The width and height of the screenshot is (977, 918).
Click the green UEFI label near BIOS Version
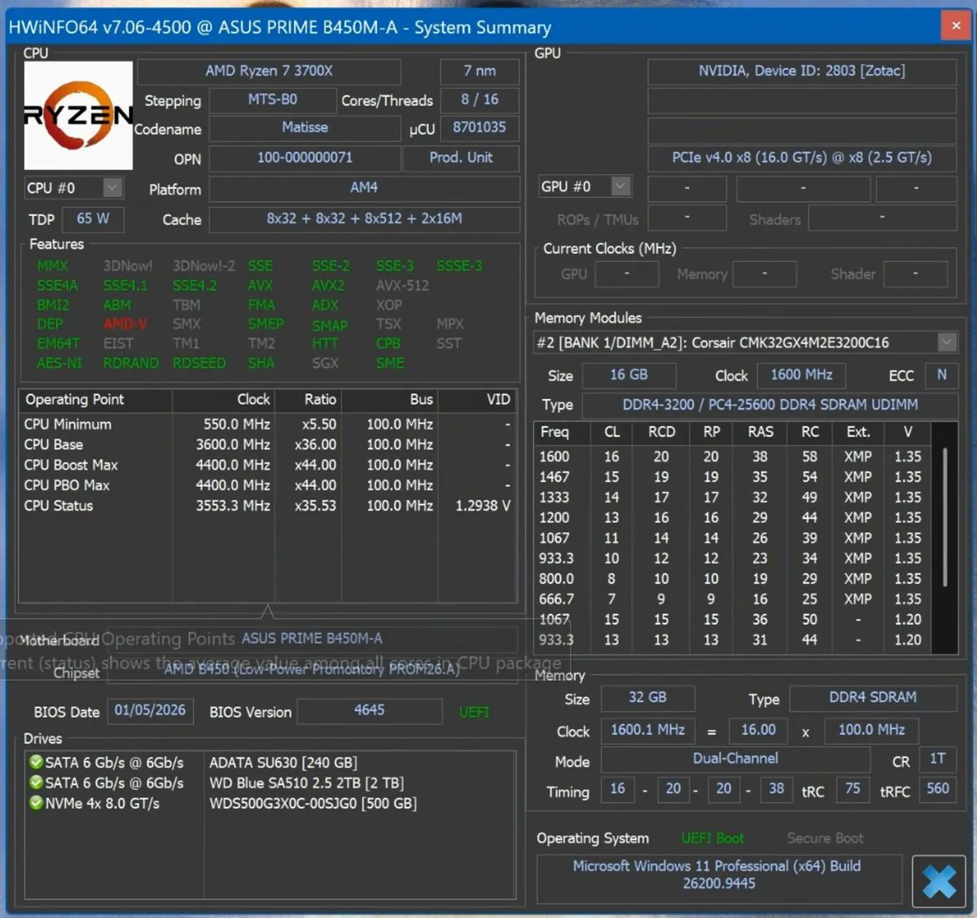(474, 713)
